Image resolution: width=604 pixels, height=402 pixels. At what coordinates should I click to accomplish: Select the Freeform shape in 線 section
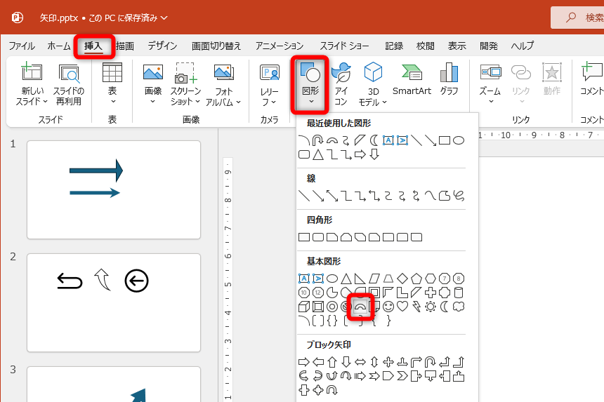445,196
